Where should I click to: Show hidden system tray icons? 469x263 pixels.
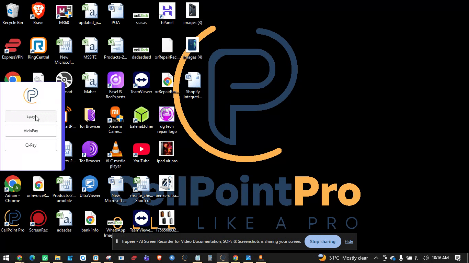pos(376,258)
